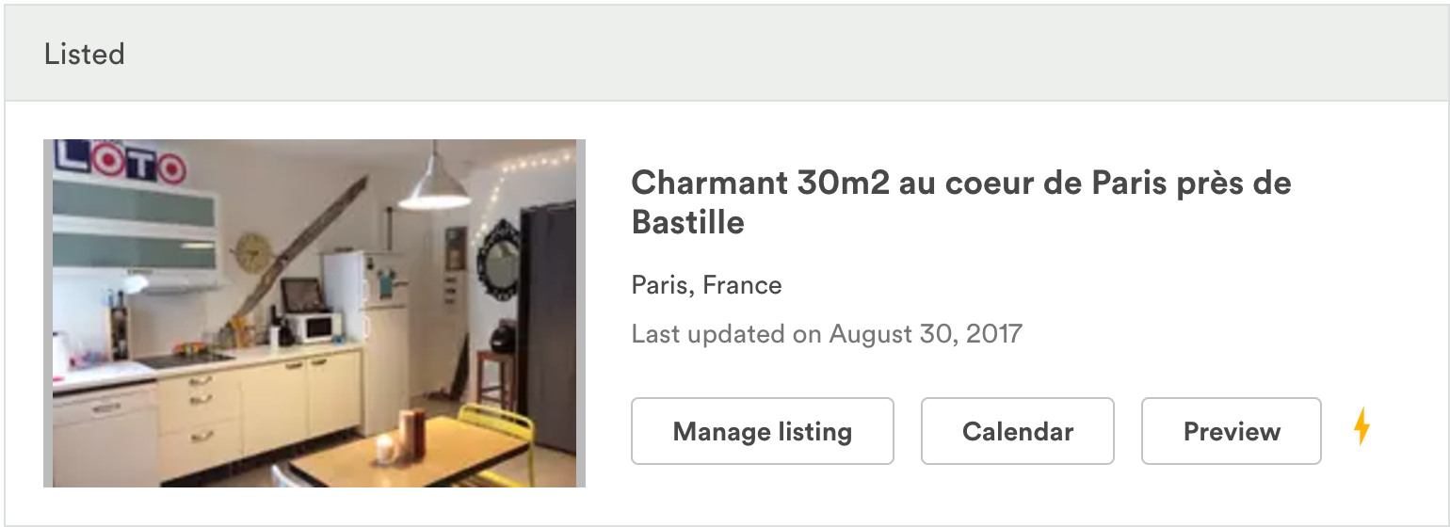The image size is (1450, 527).
Task: Open the Calendar for this listing
Action: click(1017, 431)
